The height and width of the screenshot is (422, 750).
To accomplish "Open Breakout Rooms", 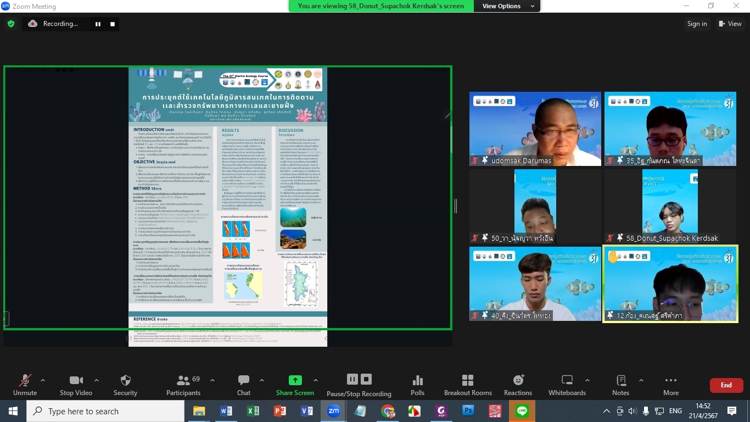I will [x=468, y=385].
